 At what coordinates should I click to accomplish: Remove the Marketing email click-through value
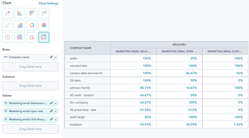pos(56,120)
